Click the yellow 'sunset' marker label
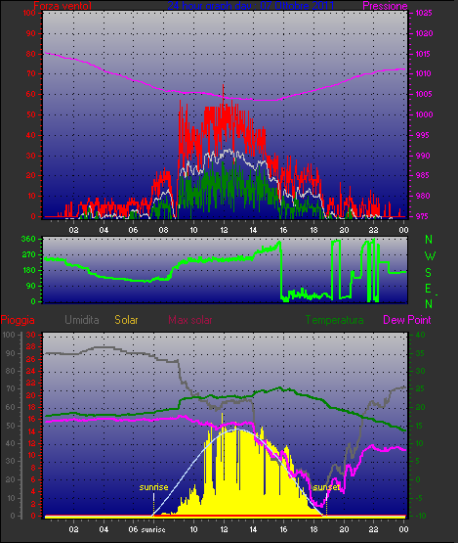The height and width of the screenshot is (543, 458). pyautogui.click(x=326, y=487)
